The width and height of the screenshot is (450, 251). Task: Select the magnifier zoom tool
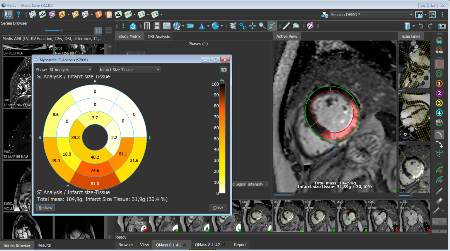262,26
